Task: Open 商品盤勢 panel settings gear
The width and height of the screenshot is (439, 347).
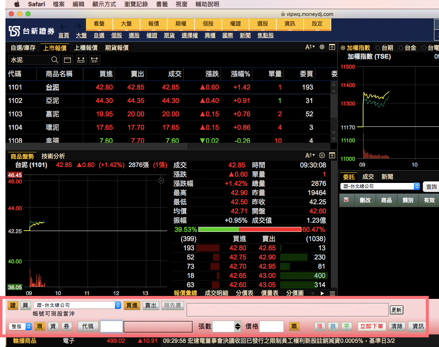Action: [x=322, y=155]
